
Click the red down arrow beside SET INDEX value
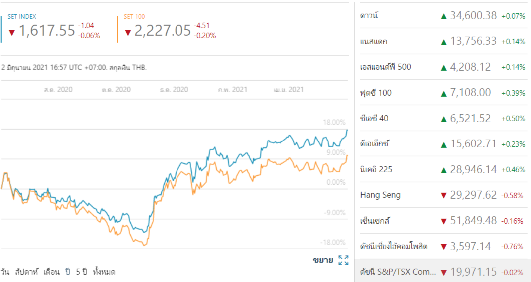(x=12, y=33)
